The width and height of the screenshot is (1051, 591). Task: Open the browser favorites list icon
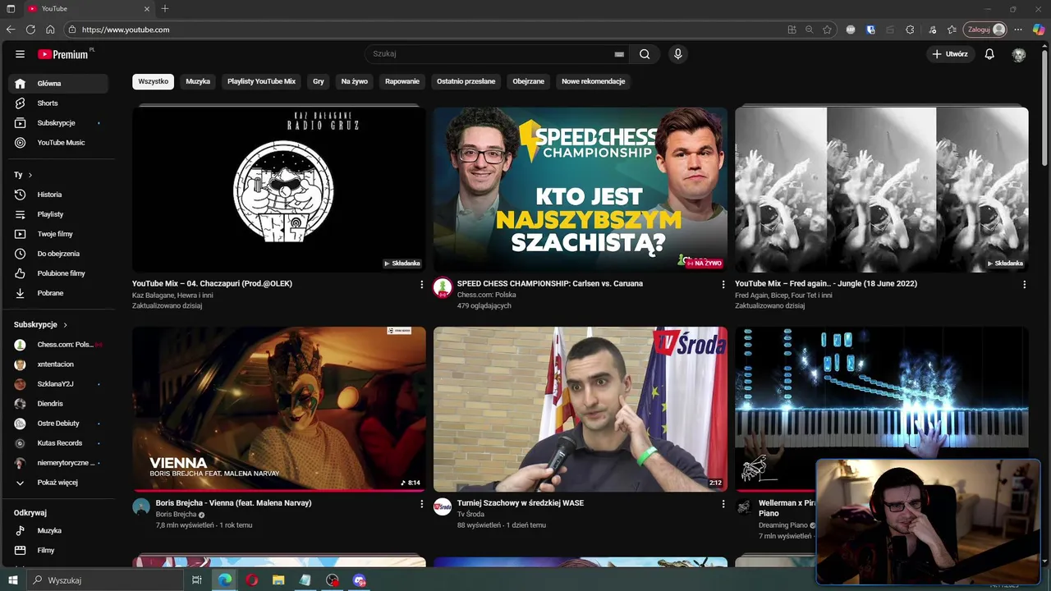tap(952, 30)
